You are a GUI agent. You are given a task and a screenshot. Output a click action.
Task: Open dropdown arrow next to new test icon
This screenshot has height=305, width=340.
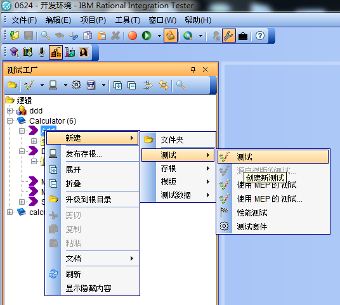point(42,85)
